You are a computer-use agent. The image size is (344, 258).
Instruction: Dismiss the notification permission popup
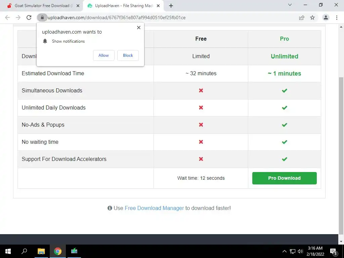(x=139, y=28)
